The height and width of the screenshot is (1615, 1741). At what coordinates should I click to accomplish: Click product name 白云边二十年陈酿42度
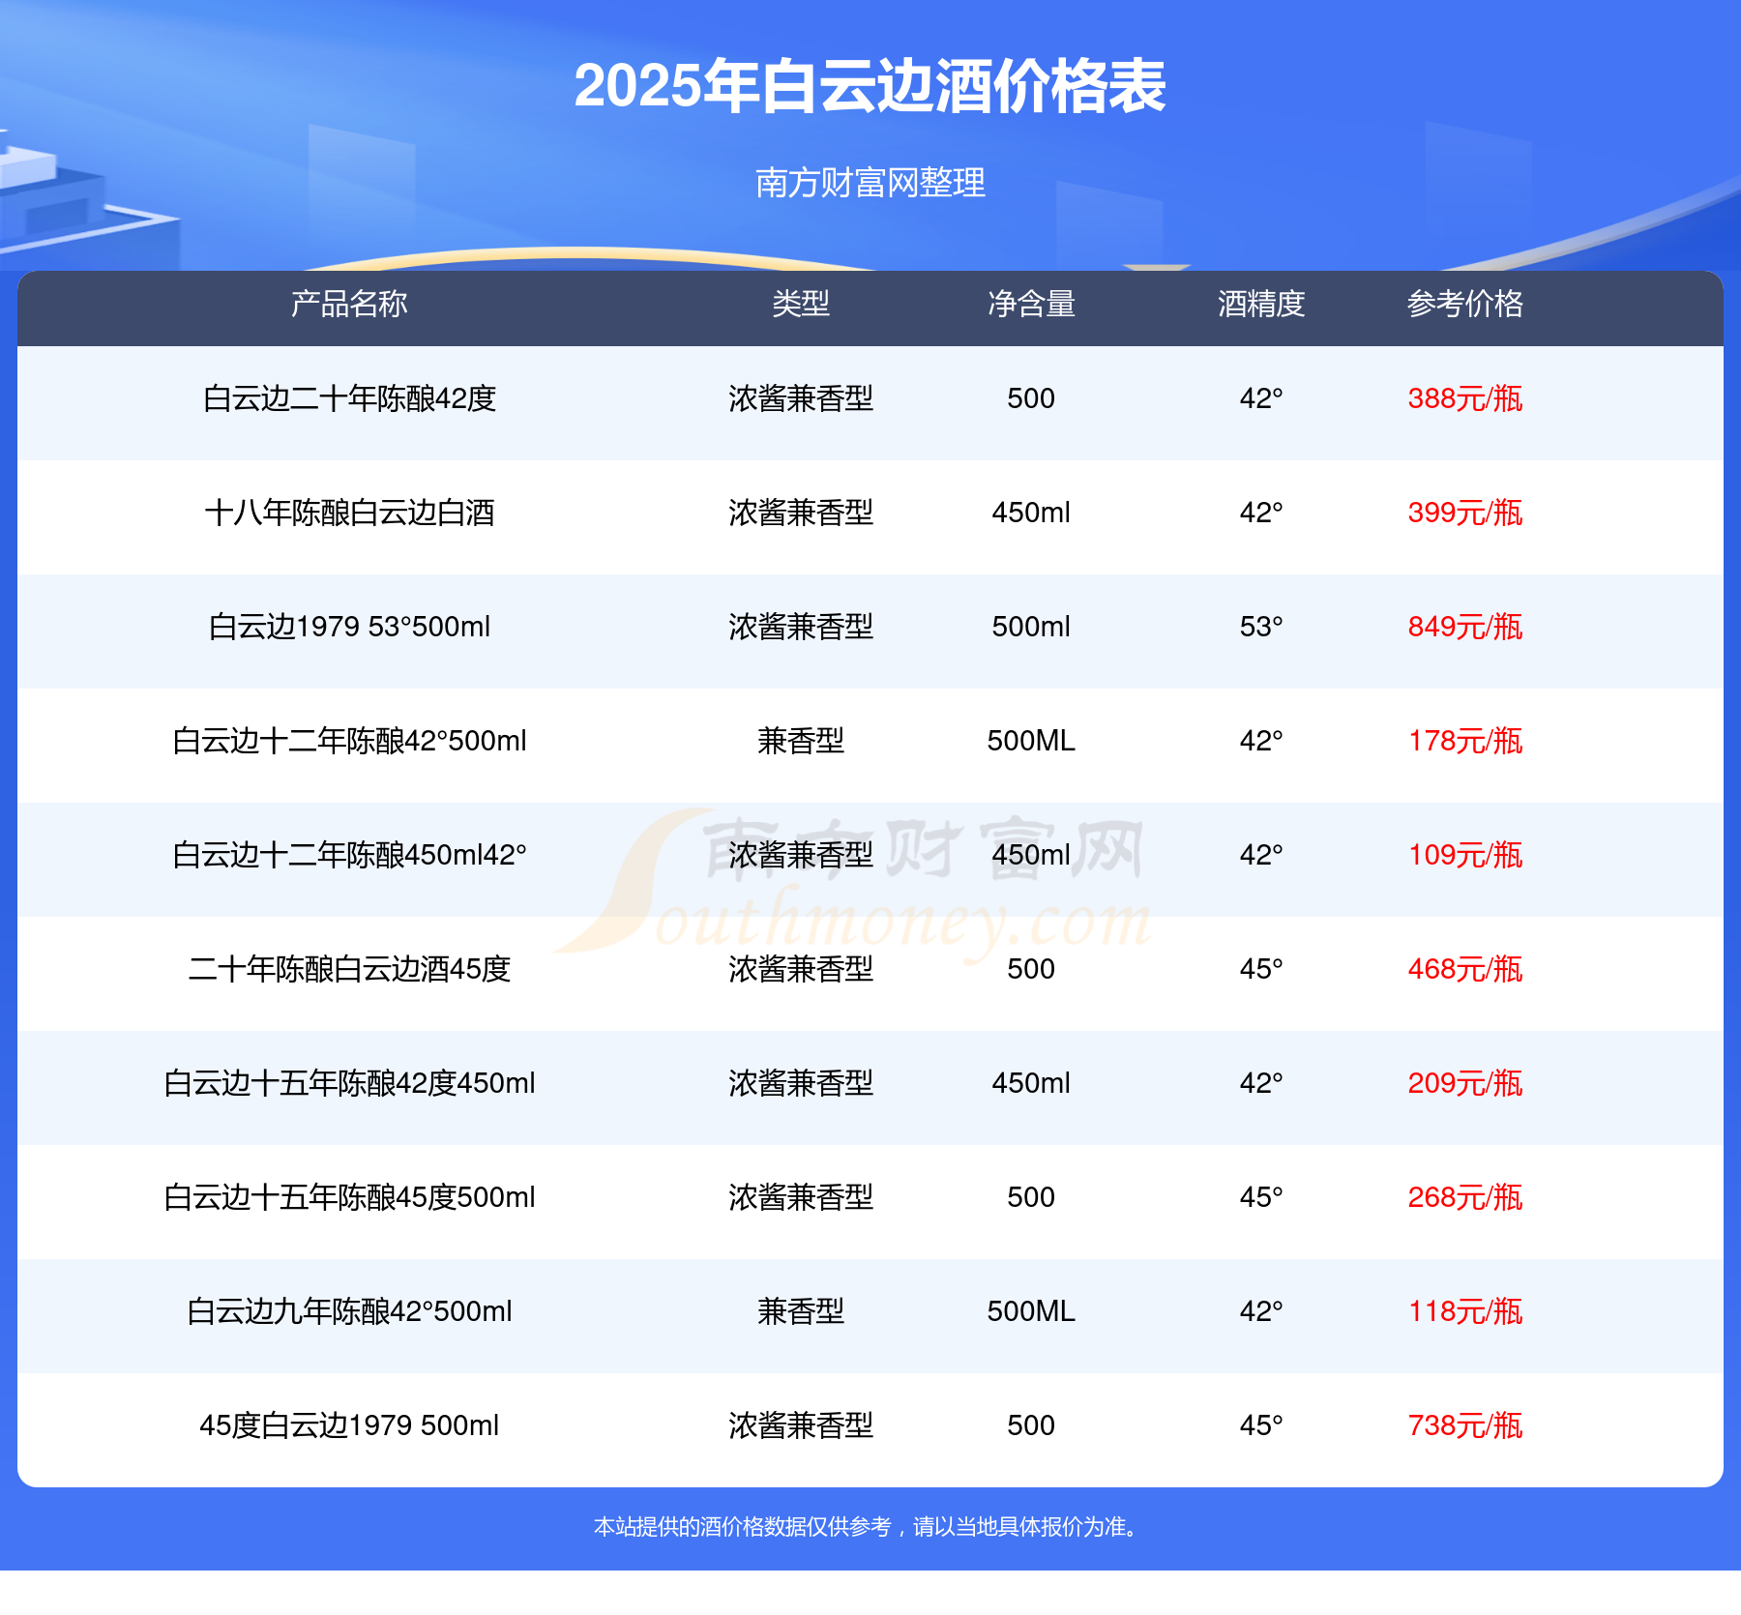click(349, 398)
